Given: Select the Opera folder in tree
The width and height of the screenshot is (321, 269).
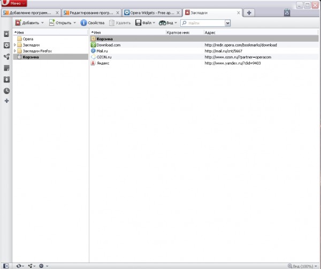Looking at the screenshot, I should click(x=28, y=39).
